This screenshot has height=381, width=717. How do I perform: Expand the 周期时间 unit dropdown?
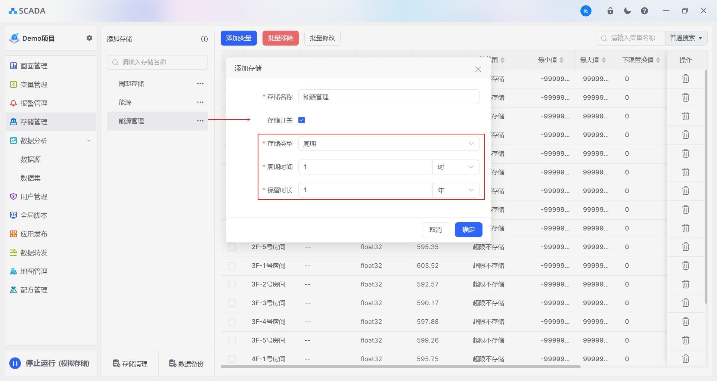click(456, 167)
